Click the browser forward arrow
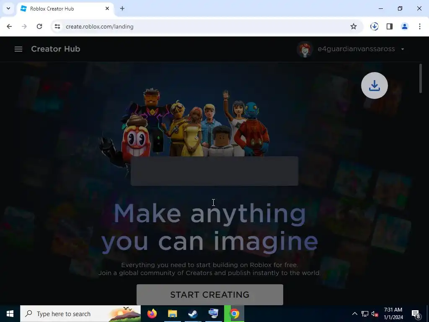Image resolution: width=429 pixels, height=322 pixels. 24,26
